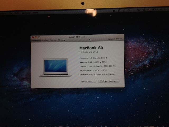Click the crosshair icon in the menu bar
Image resolution: width=169 pixels, height=127 pixels.
click(x=134, y=10)
